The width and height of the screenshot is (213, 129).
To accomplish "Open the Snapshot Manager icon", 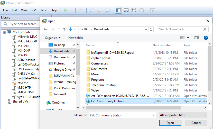I will [108, 10].
